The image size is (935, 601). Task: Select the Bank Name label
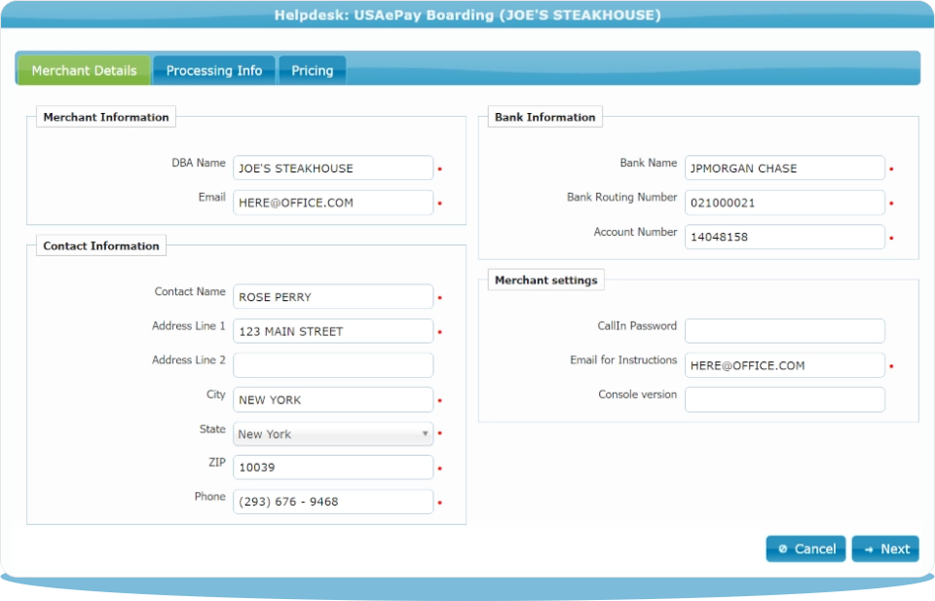click(649, 163)
